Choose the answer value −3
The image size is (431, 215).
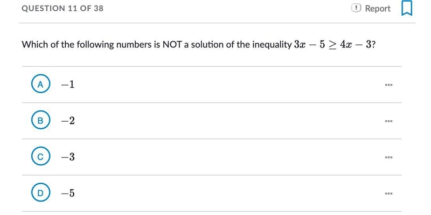pyautogui.click(x=68, y=157)
